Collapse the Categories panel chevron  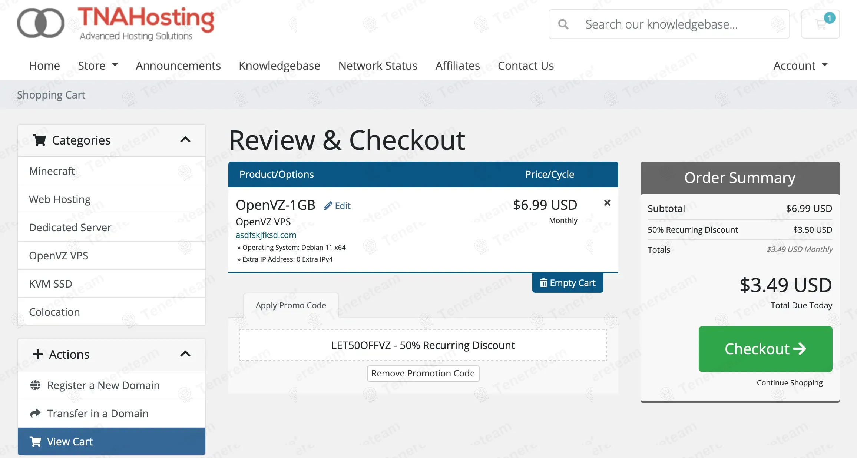(185, 140)
